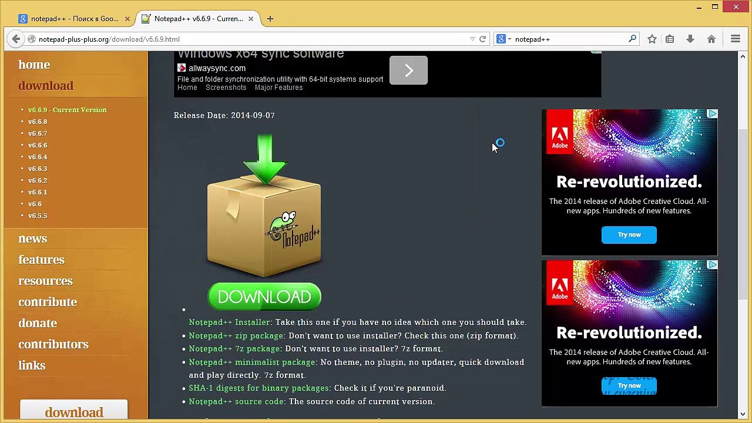Open the v6.6 version link
This screenshot has width=752, height=423.
(x=35, y=204)
